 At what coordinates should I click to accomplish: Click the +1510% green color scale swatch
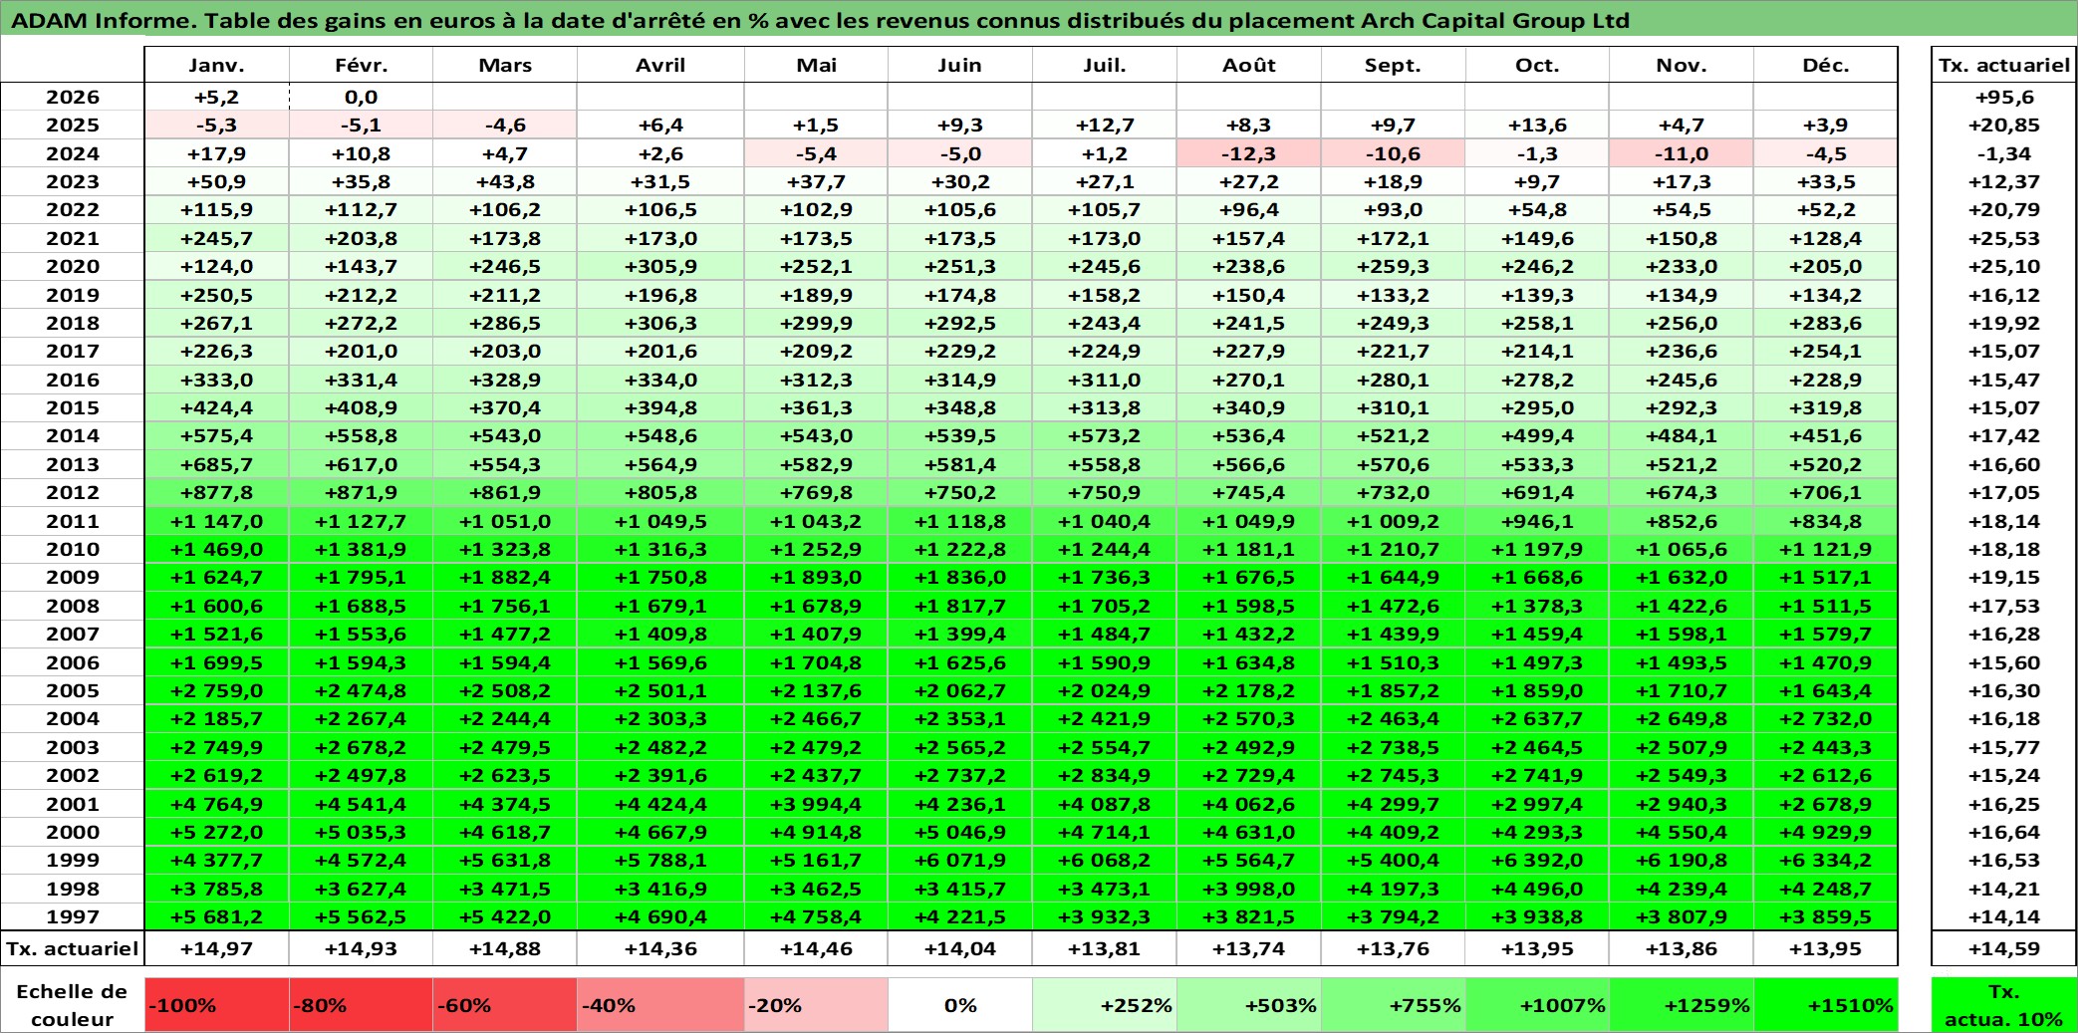click(x=1825, y=1005)
